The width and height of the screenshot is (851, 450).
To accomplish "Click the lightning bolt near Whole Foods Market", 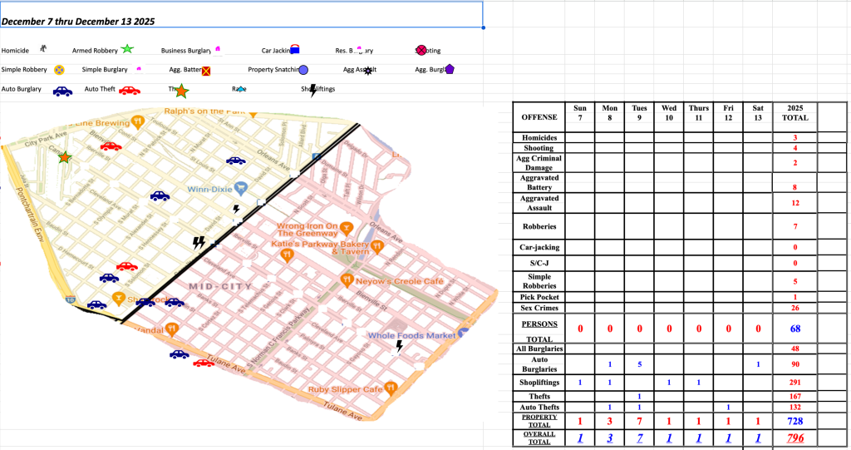I will 399,346.
